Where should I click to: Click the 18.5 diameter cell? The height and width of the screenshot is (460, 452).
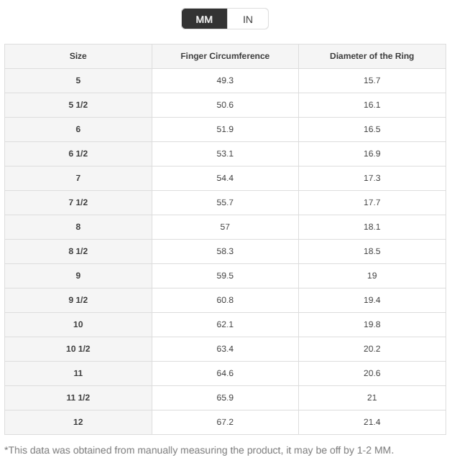pyautogui.click(x=372, y=251)
